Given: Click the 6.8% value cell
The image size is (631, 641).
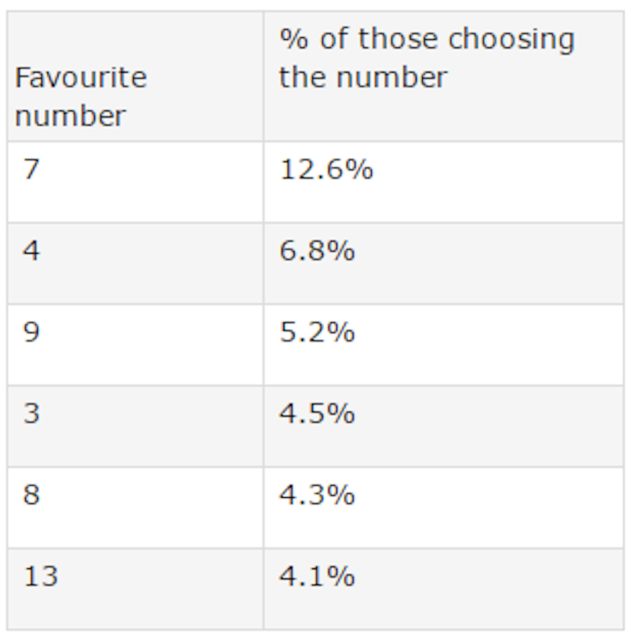Looking at the screenshot, I should coord(317,252).
